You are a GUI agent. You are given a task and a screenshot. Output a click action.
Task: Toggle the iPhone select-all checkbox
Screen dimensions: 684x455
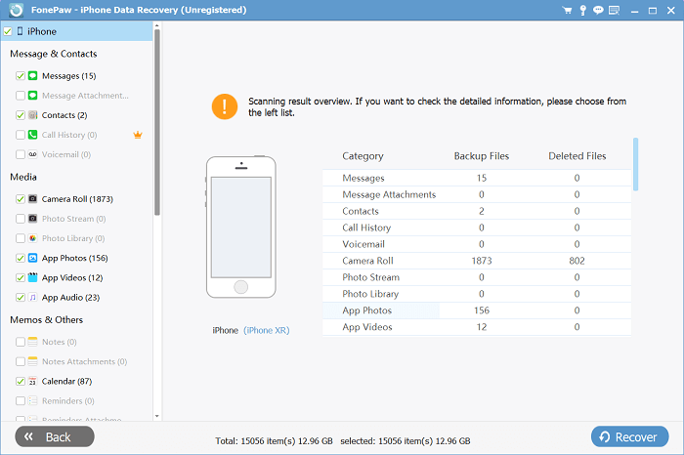point(8,31)
